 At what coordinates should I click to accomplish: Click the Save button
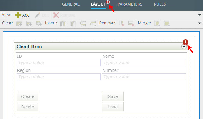coord(113,96)
